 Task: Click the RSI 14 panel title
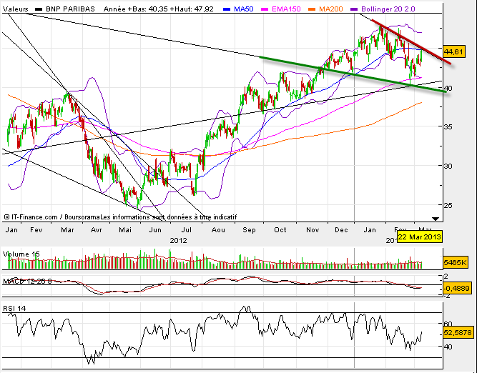[x=16, y=308]
